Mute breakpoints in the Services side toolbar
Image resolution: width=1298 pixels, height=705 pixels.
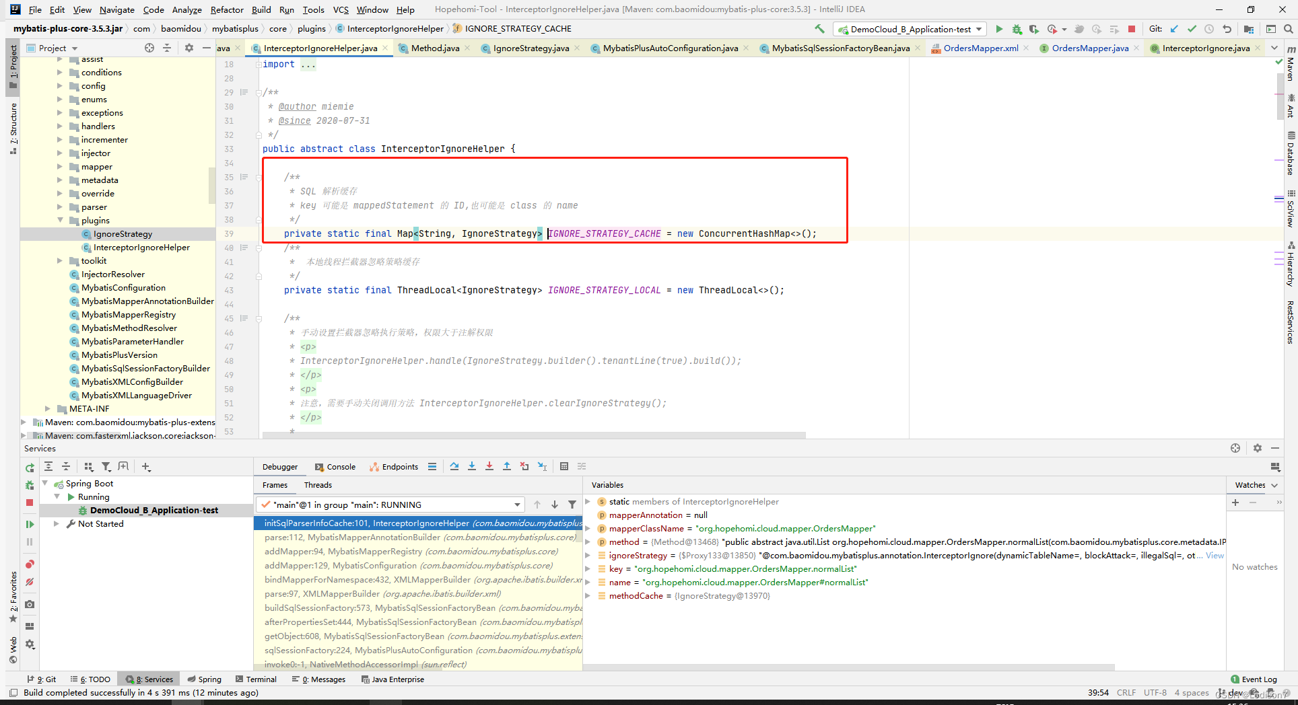30,582
